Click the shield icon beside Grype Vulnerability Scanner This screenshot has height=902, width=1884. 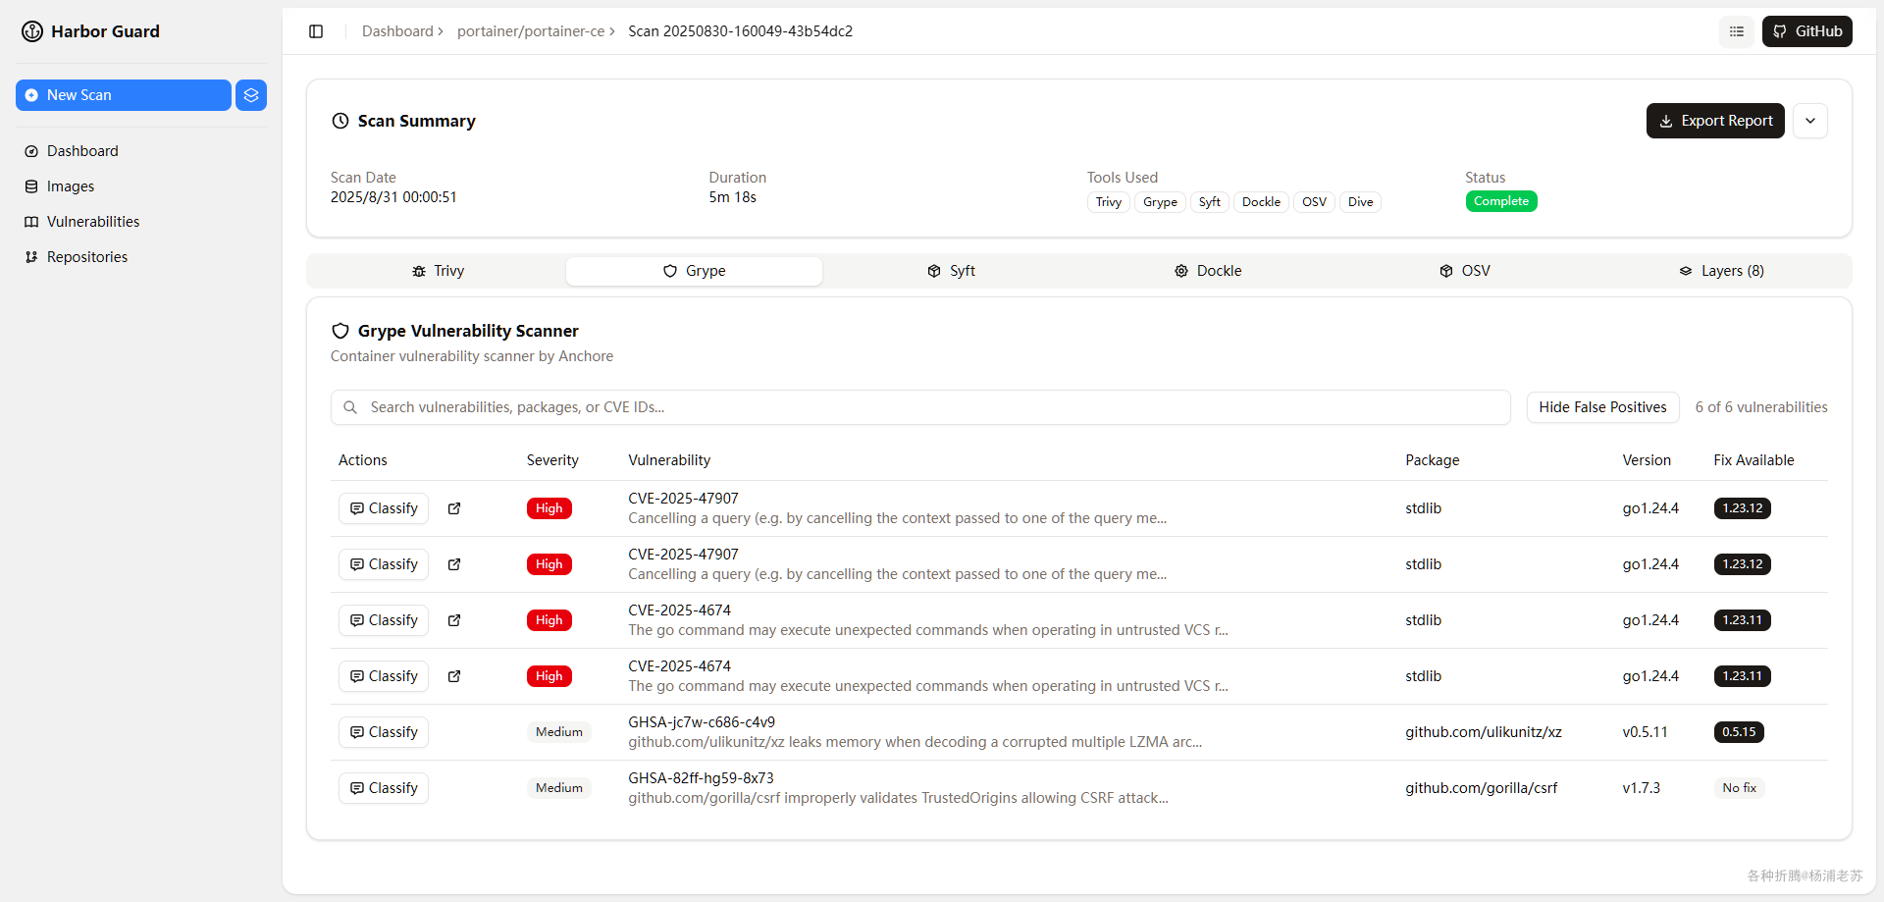340,331
